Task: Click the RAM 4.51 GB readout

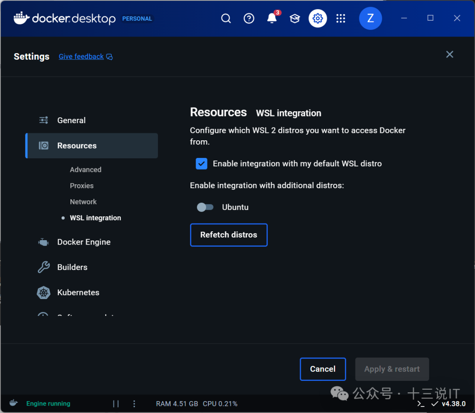Action: pyautogui.click(x=177, y=404)
